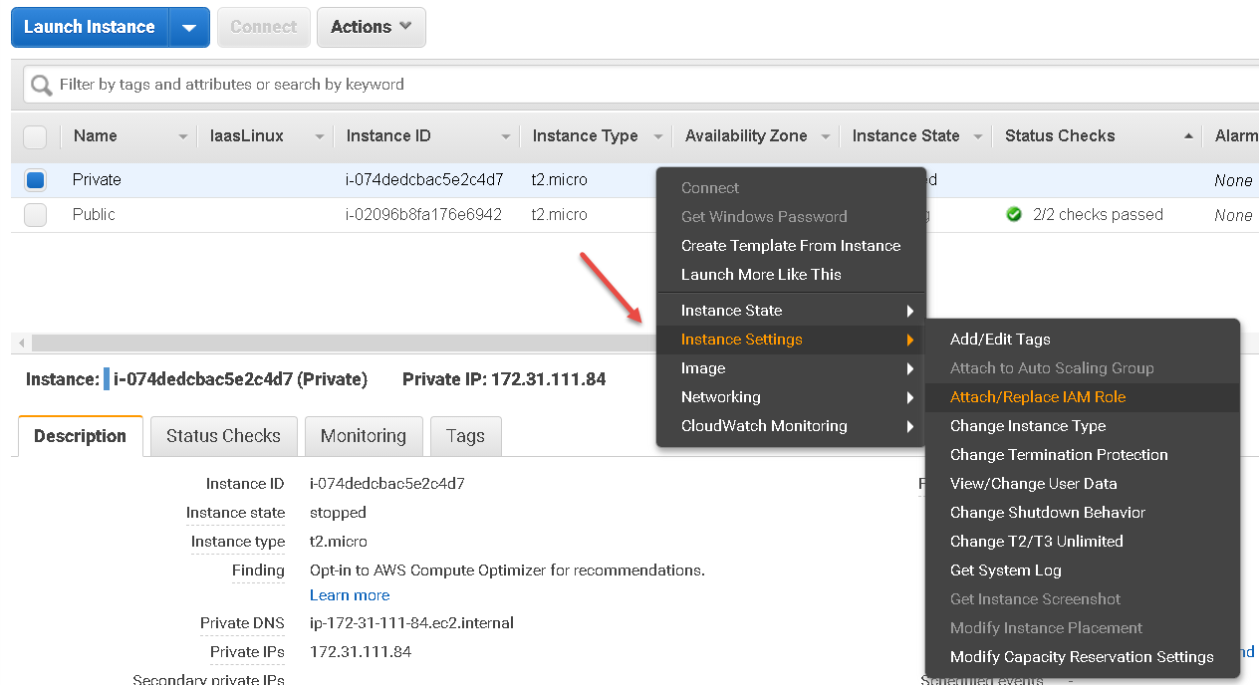
Task: Click the green status checks passed icon
Action: [x=1013, y=213]
